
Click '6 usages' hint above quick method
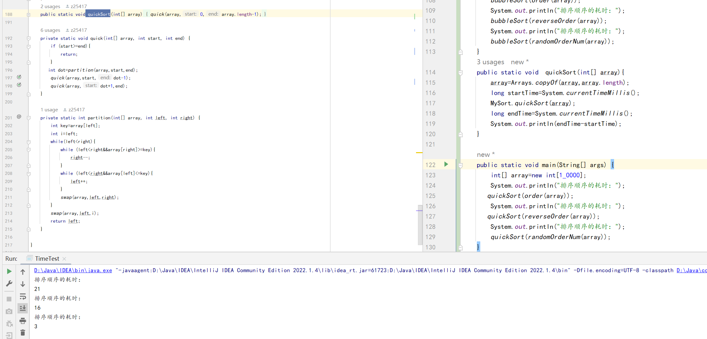(50, 30)
